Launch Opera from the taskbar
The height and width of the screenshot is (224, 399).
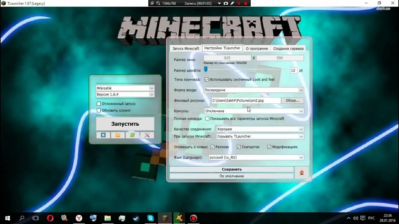50,218
